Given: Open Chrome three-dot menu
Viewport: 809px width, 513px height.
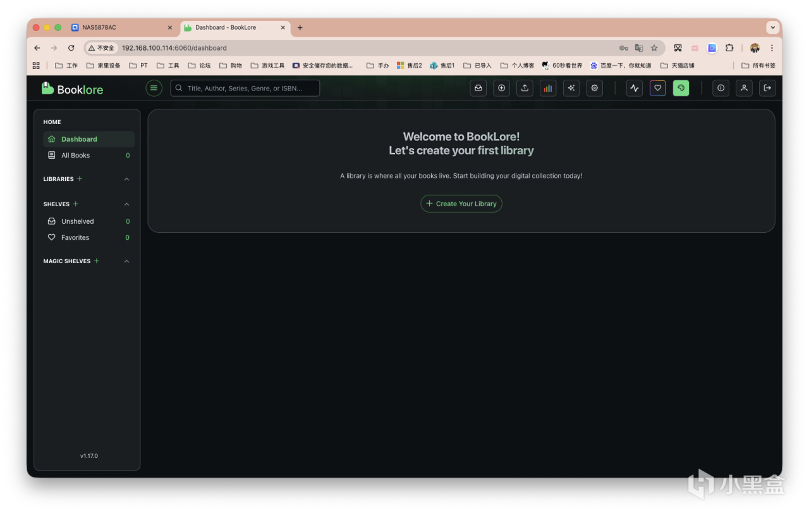Looking at the screenshot, I should (772, 48).
